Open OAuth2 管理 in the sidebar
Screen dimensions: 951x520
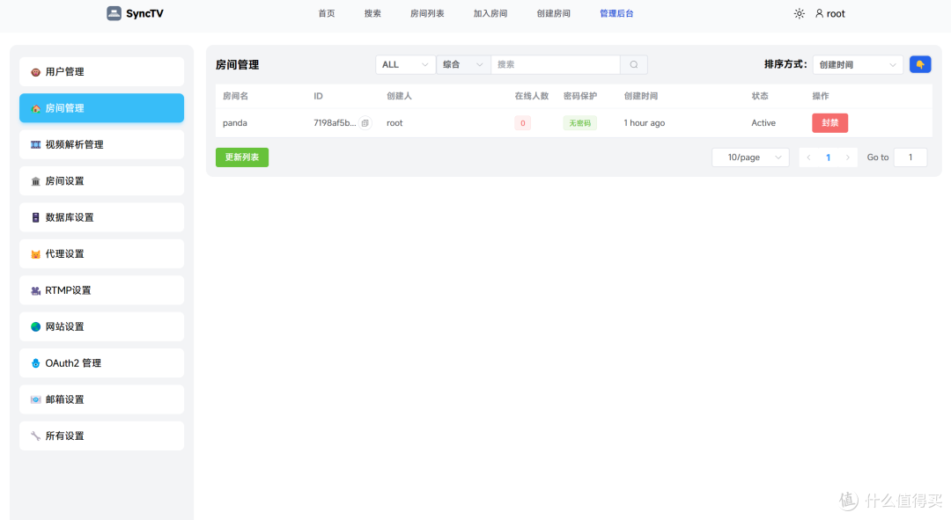click(x=102, y=363)
